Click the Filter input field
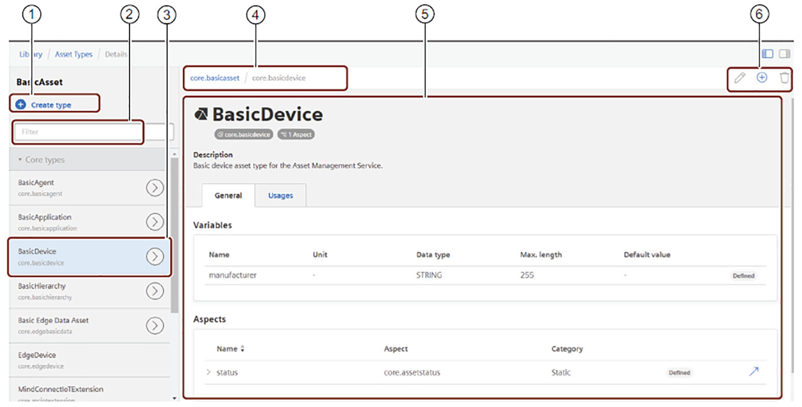 (94, 132)
